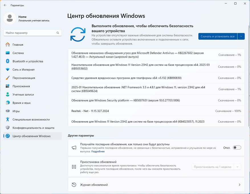Click the KB5053602 cumulative update row
The width and height of the screenshot is (250, 194).
coord(156,67)
